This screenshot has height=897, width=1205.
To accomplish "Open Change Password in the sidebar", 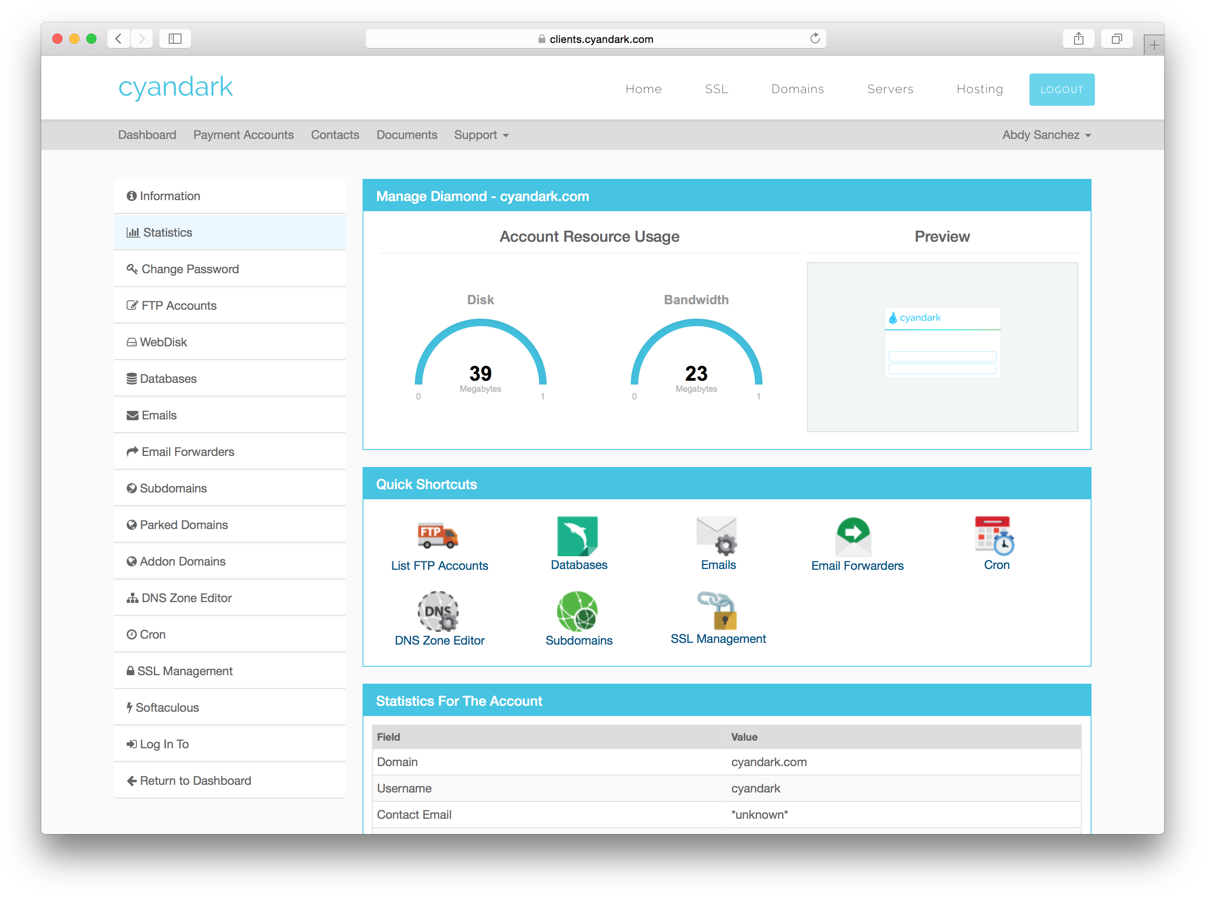I will coord(230,269).
